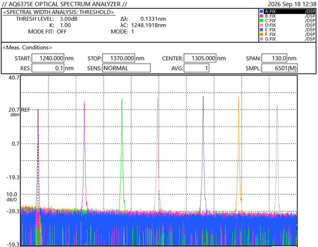
Task: Click the Δλ value 0.1331nm
Action: tap(153, 19)
